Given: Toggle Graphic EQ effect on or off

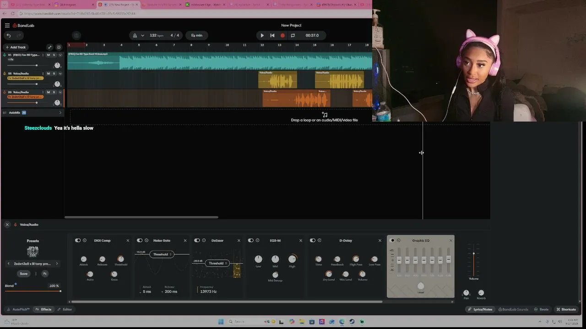Looking at the screenshot, I should point(392,240).
